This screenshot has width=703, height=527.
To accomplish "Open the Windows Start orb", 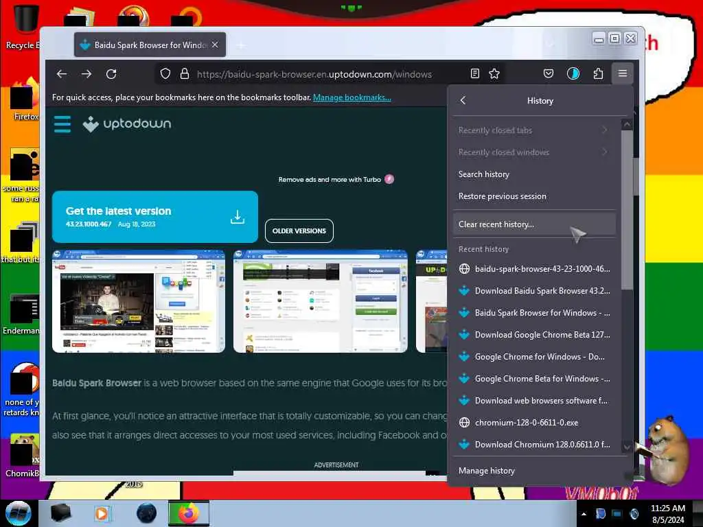I will 18,513.
